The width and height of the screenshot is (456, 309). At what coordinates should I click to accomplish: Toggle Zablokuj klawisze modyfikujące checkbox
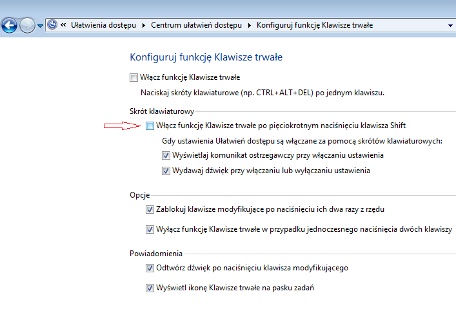(x=150, y=209)
